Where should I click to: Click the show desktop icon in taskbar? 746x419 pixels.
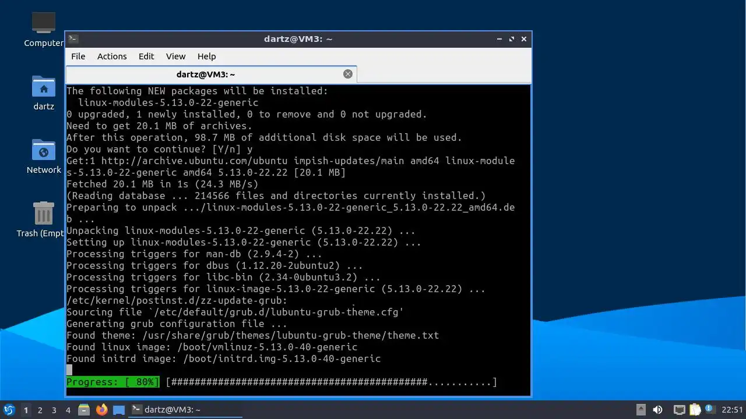pyautogui.click(x=119, y=410)
